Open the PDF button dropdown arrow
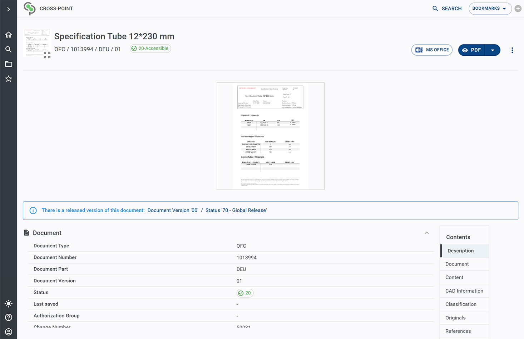 493,50
